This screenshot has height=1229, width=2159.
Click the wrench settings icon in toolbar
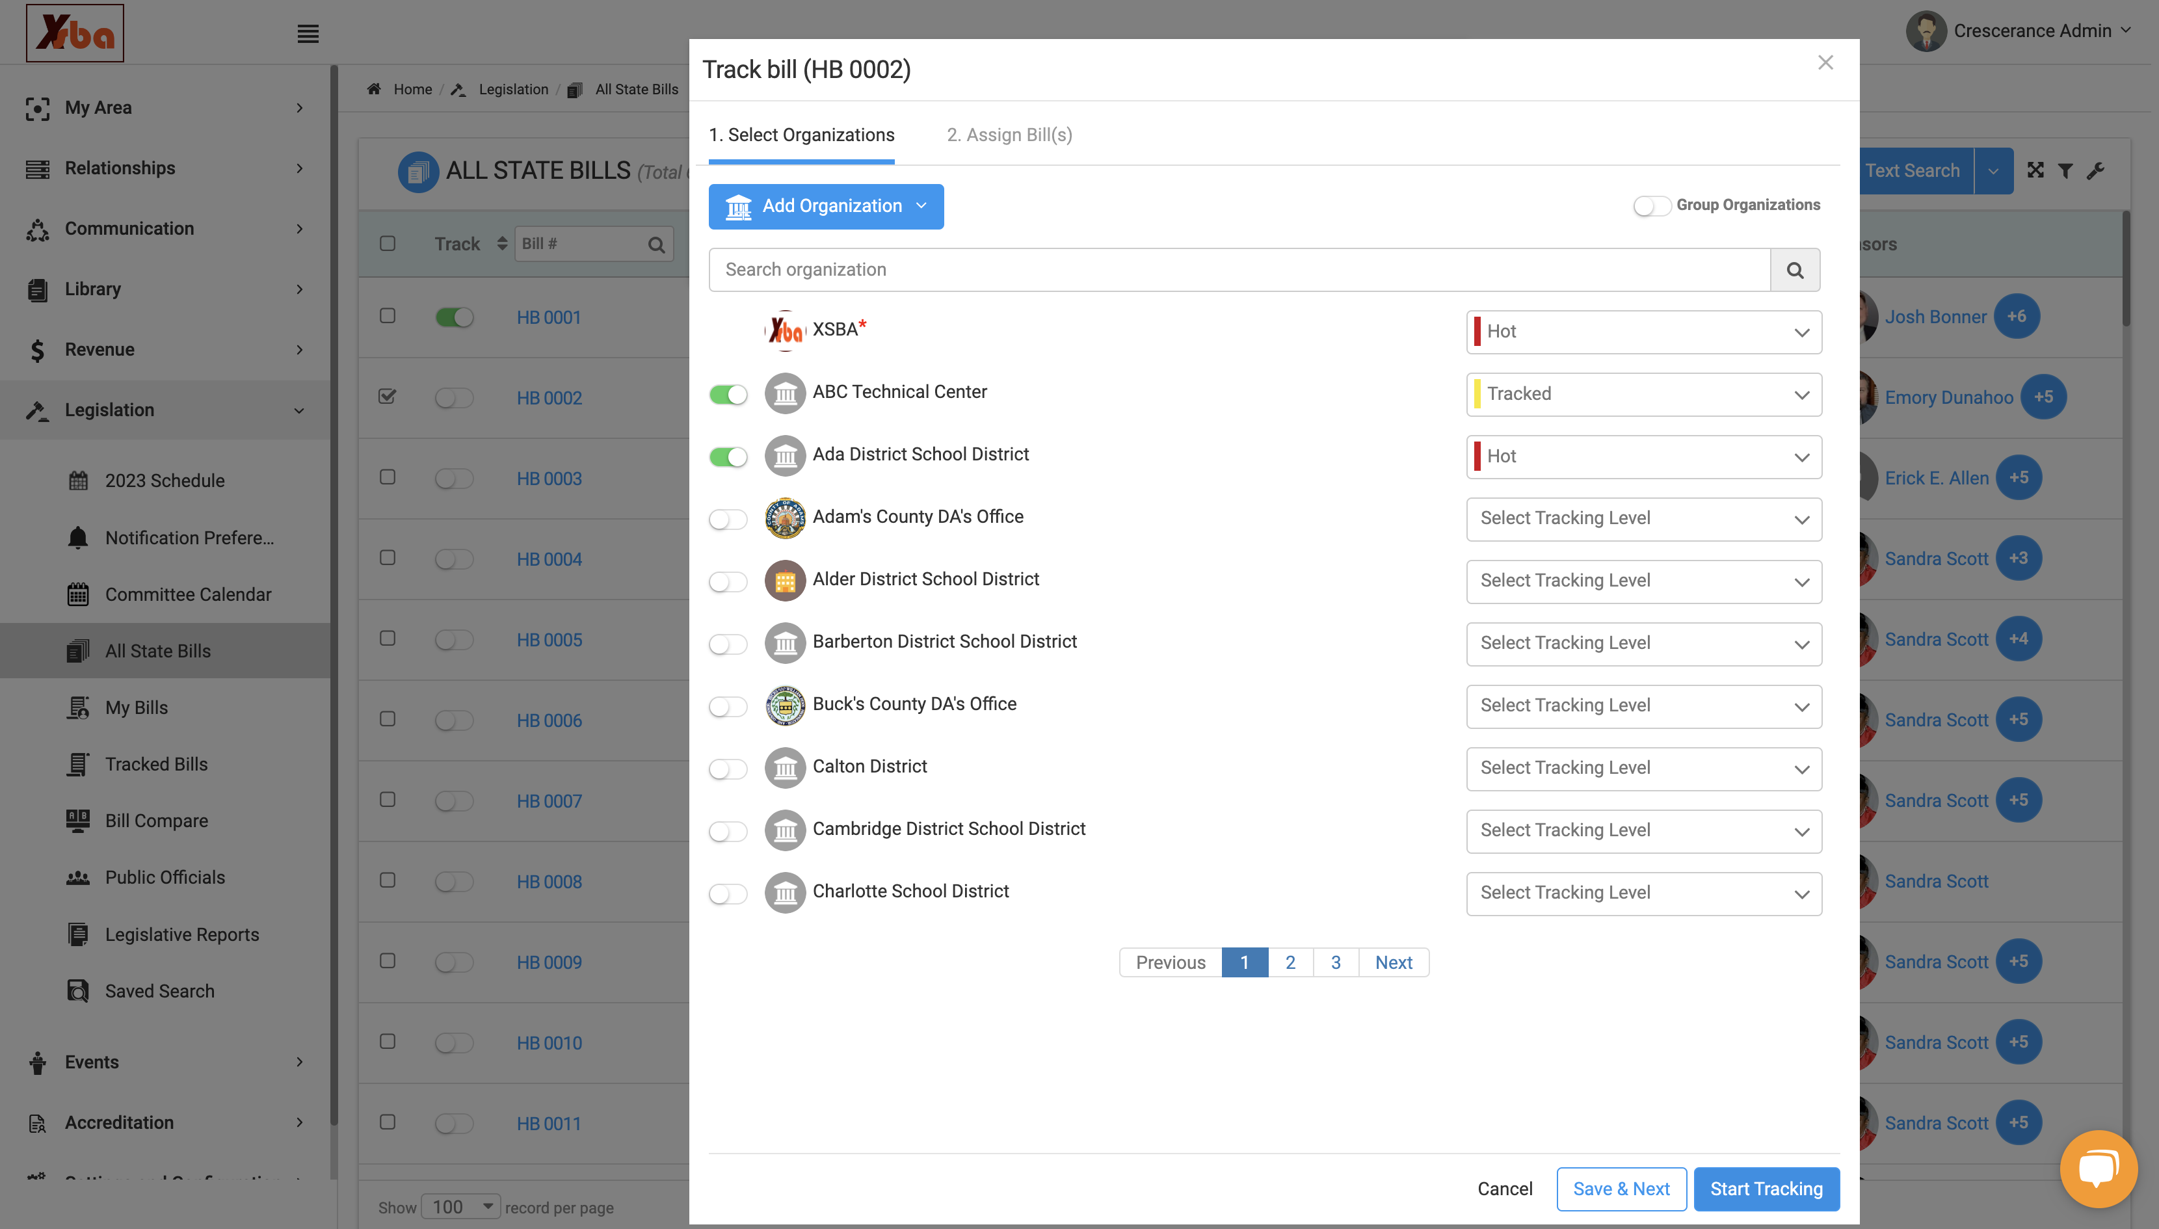coord(2096,170)
